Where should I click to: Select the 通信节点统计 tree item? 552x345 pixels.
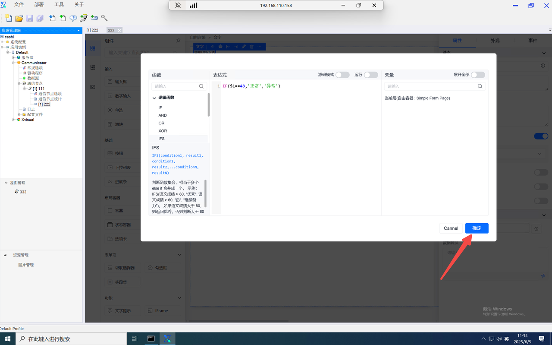(x=50, y=99)
